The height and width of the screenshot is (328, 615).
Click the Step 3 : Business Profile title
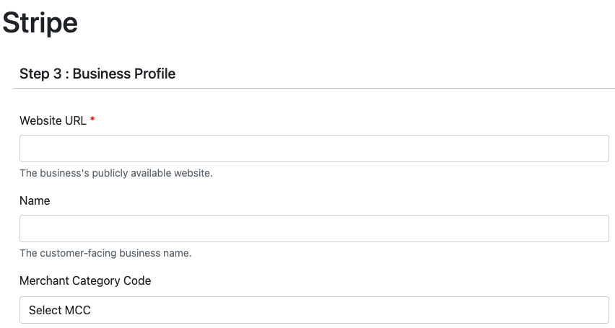click(x=97, y=74)
